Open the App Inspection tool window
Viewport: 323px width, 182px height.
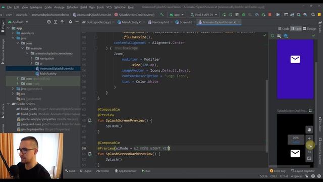tap(126, 171)
